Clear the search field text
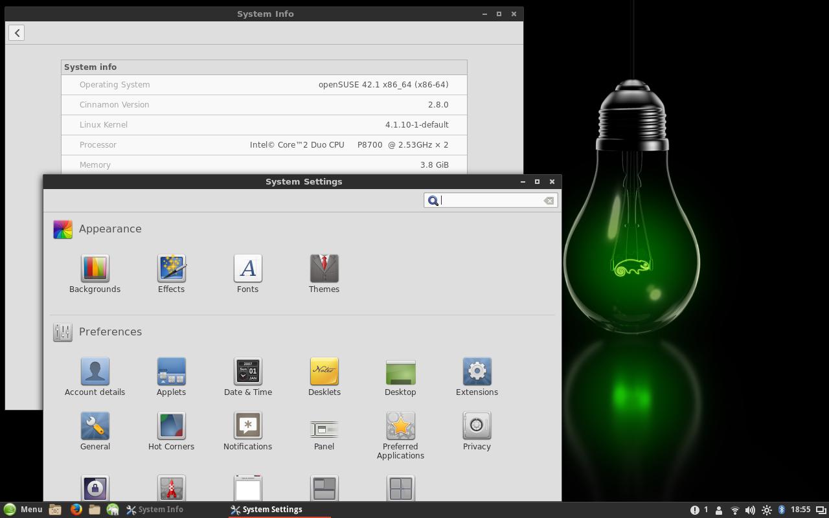Screen dimensions: 829x518 (x=549, y=201)
